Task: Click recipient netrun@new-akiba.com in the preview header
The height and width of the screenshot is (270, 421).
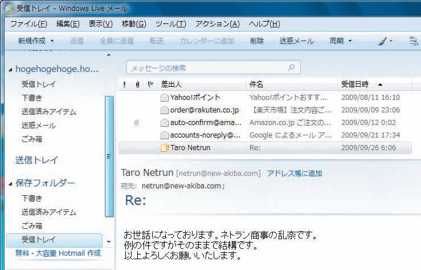Action: click(x=181, y=186)
